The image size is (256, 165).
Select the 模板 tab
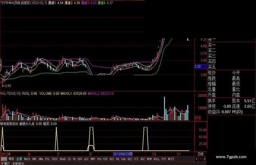[x=12, y=159]
